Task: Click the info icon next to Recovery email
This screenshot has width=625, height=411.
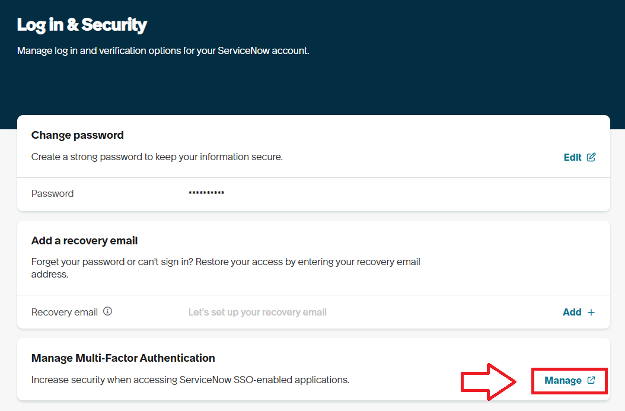Action: pos(107,311)
